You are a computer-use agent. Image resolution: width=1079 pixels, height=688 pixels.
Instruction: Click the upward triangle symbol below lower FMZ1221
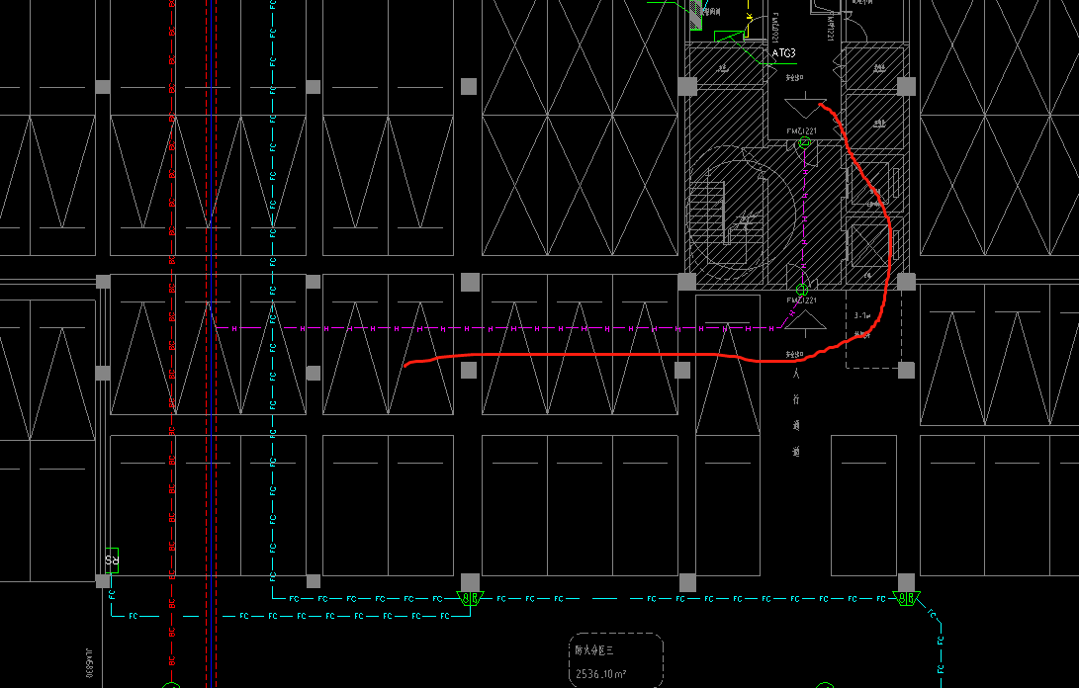point(805,322)
